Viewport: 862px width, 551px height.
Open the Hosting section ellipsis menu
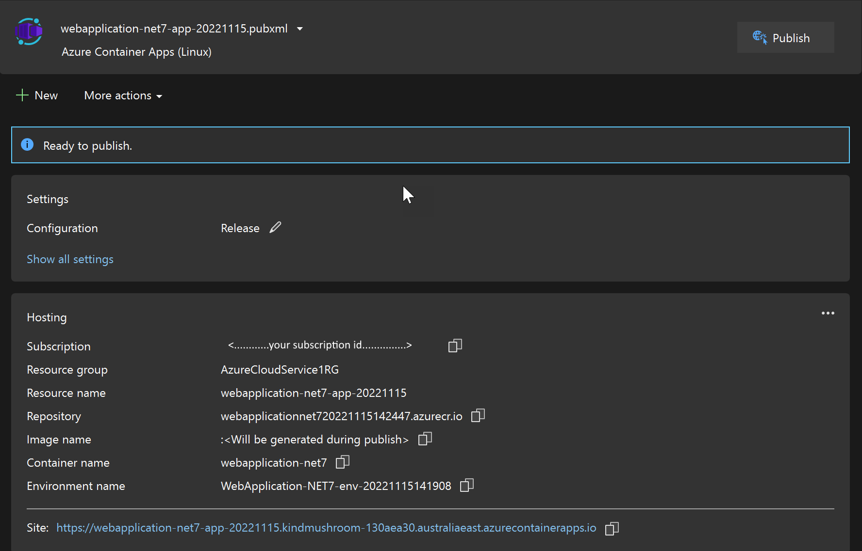[828, 313]
